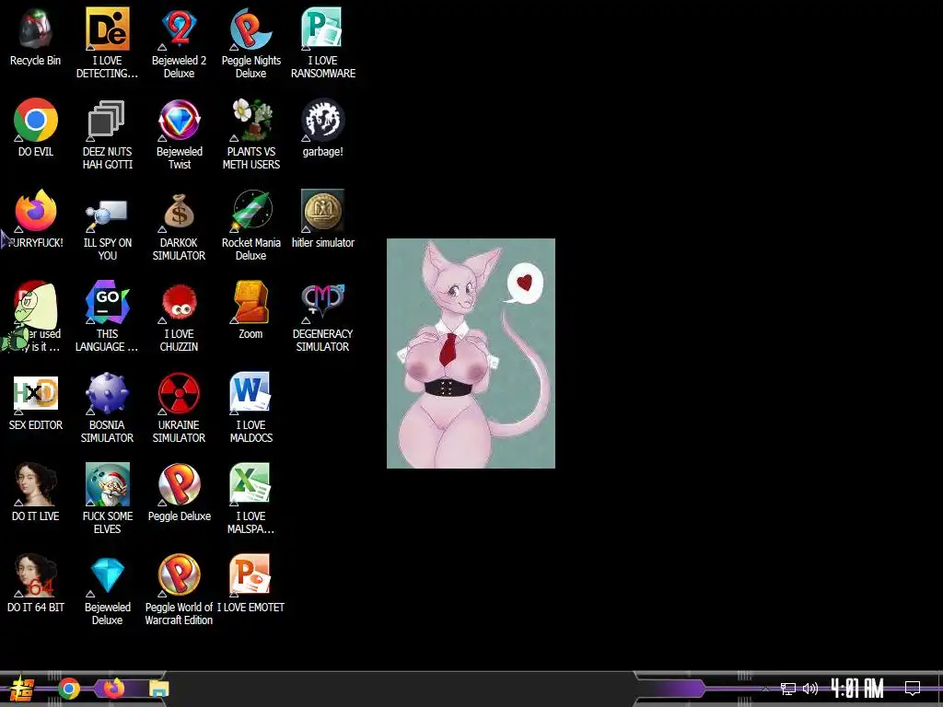Select the DEGENERACY SIMULATOR shortcut
This screenshot has height=707, width=943.
click(322, 302)
